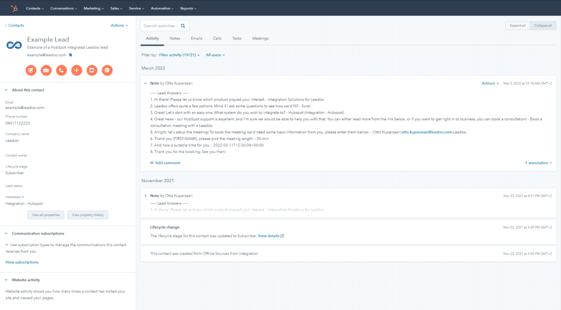The height and width of the screenshot is (310, 561).
Task: Click Expand all button
Action: 517,26
